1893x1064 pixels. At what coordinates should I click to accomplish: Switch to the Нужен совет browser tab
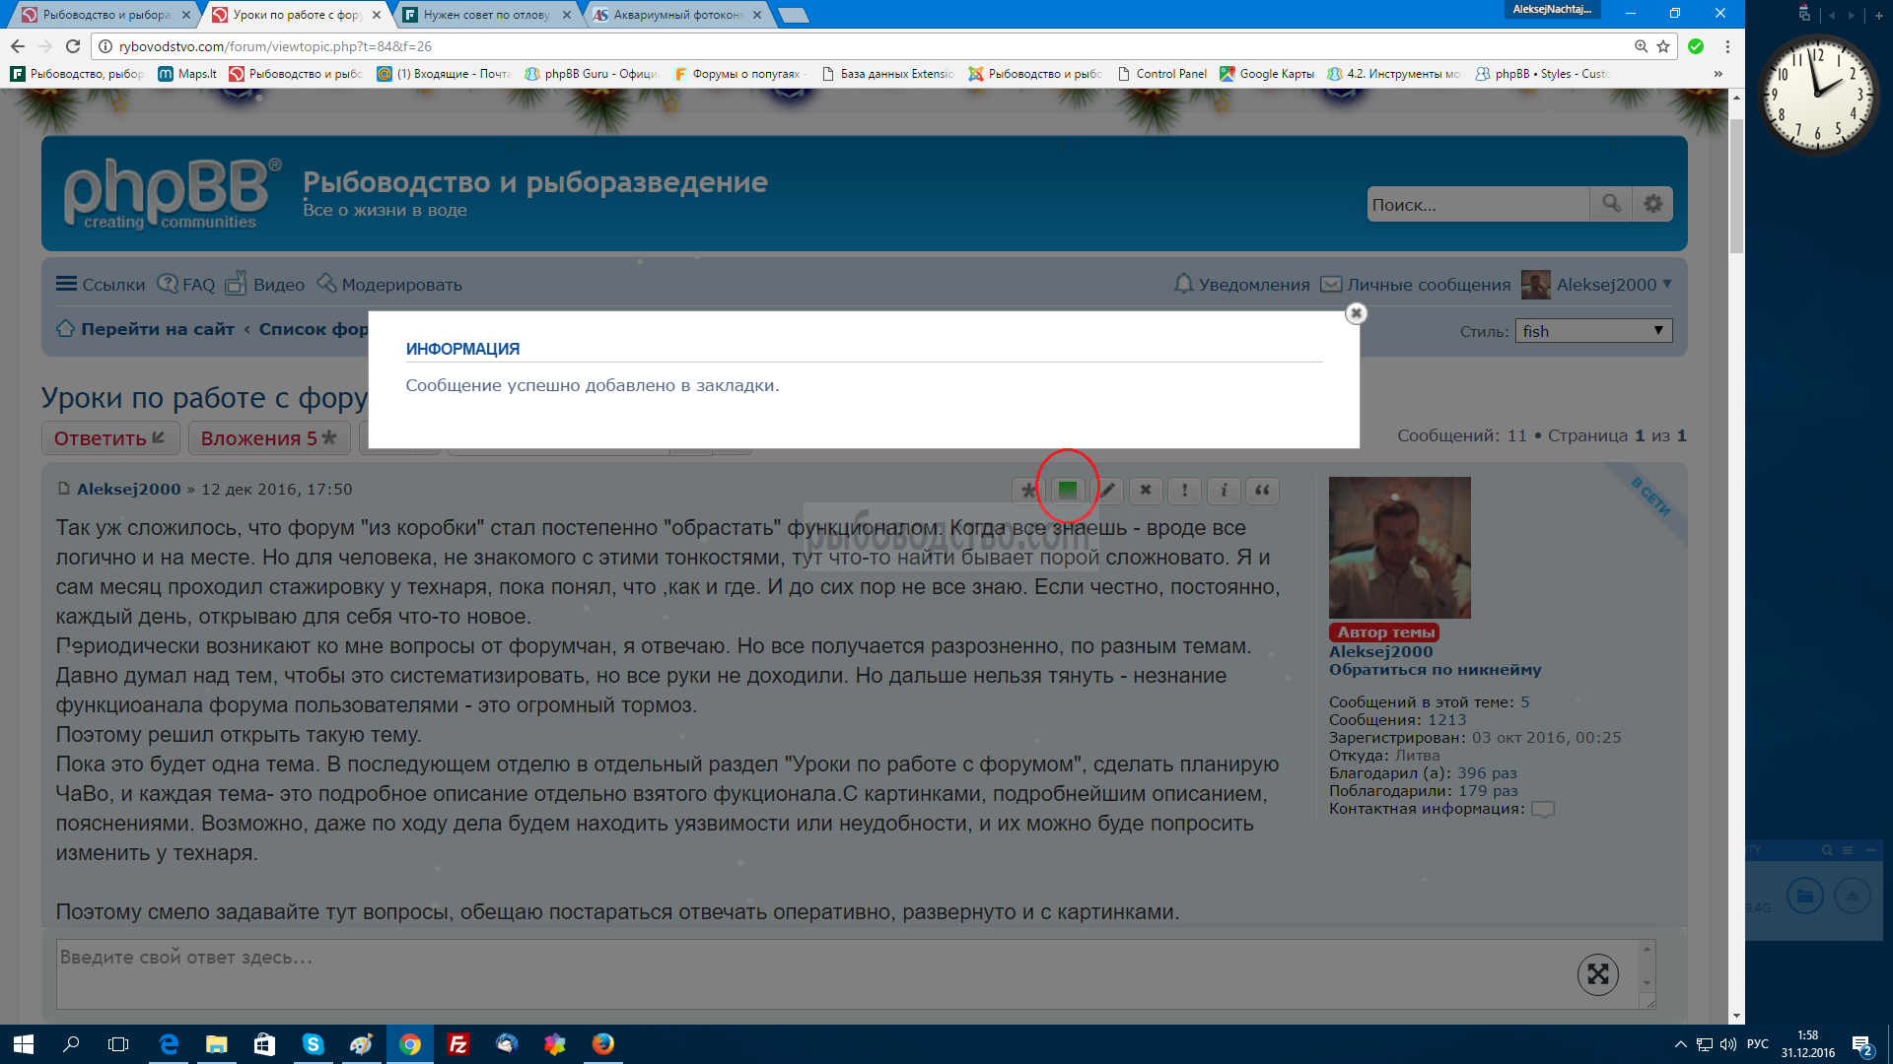coord(485,15)
